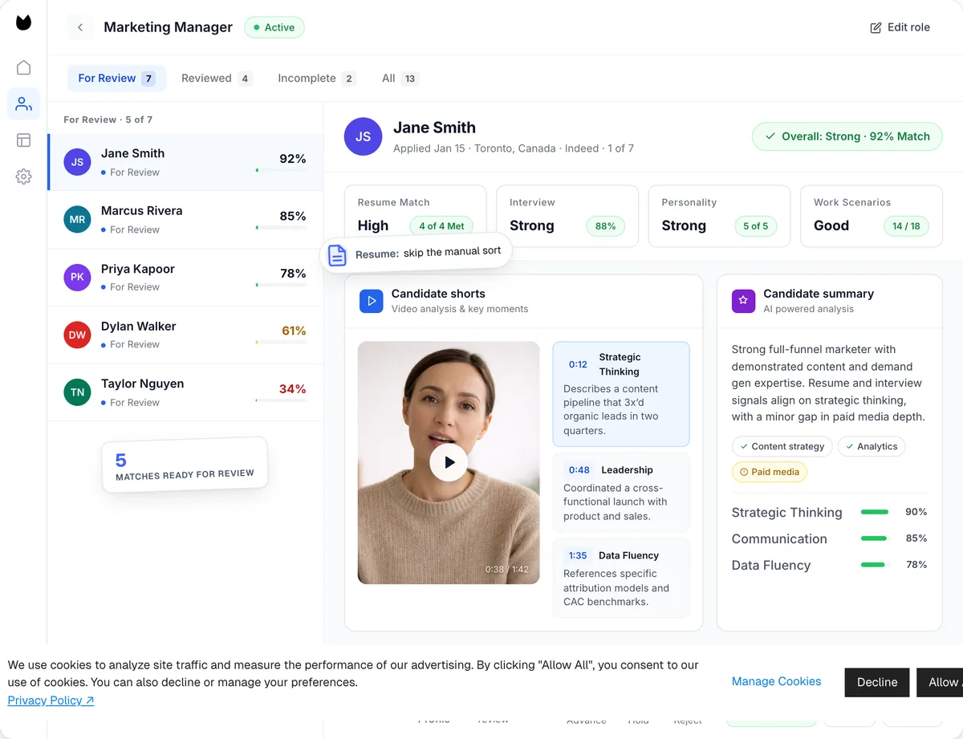Click the Edit role button

pos(900,27)
